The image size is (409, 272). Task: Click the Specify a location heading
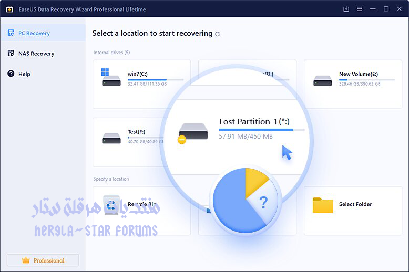pos(111,179)
